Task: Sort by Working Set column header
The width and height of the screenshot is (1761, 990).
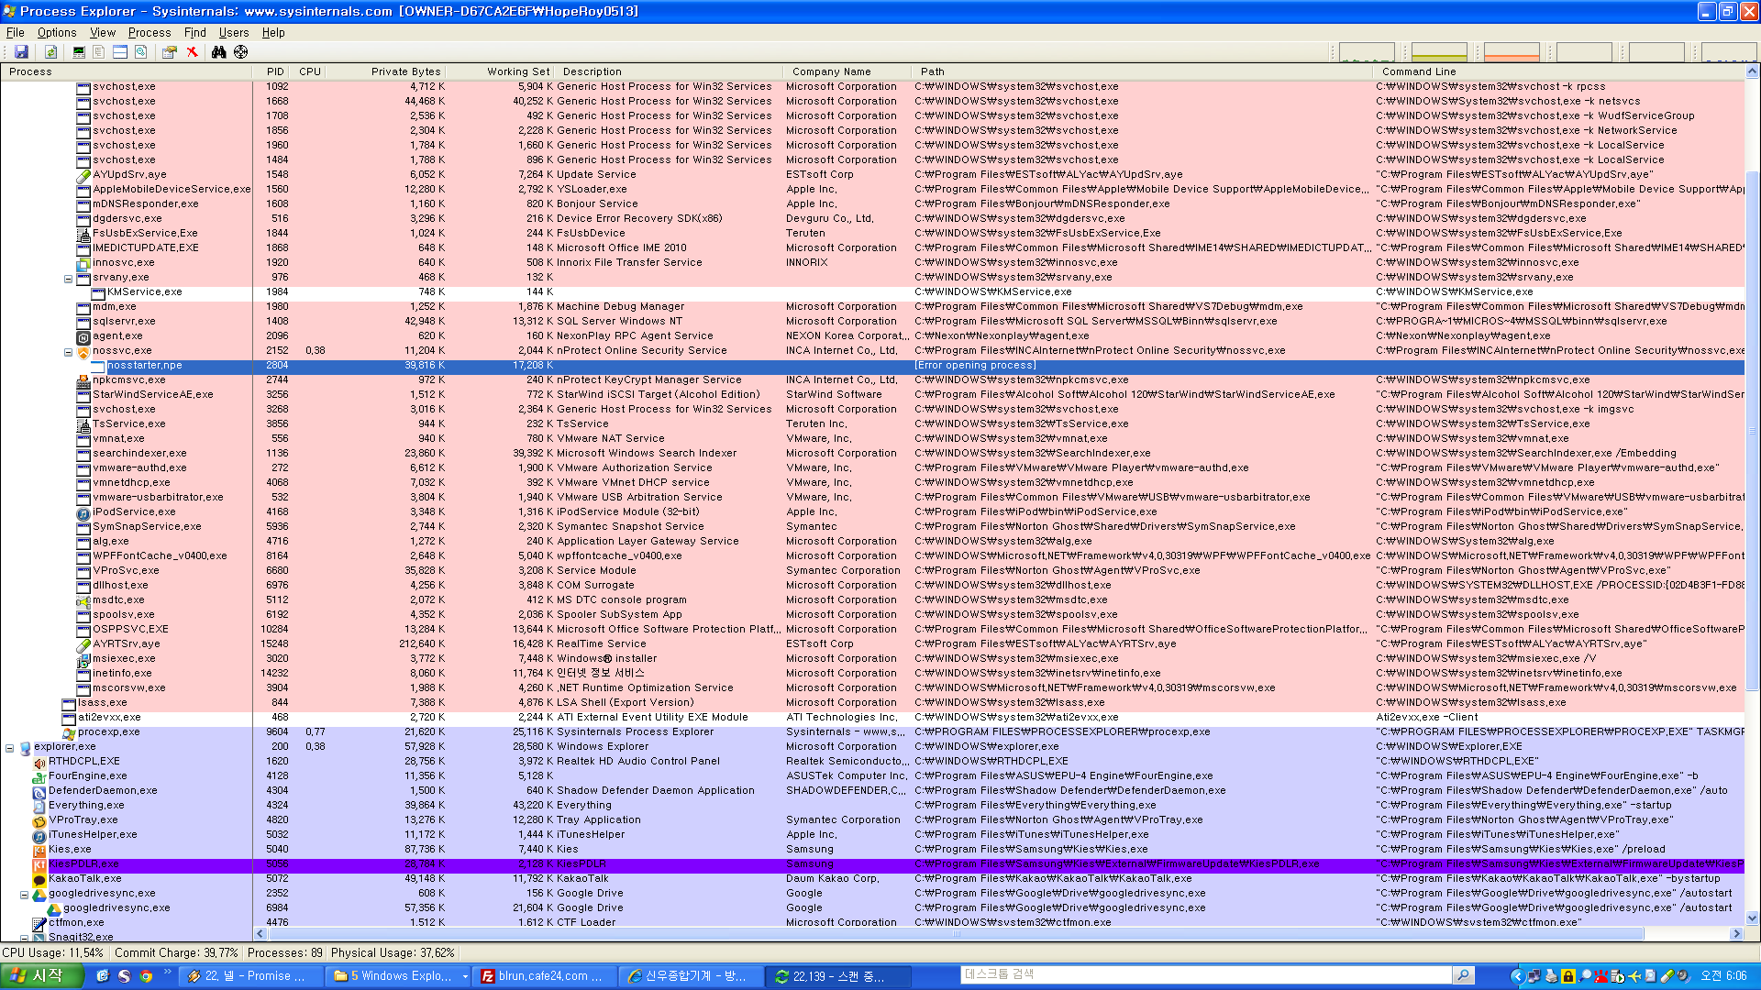Action: coord(502,71)
